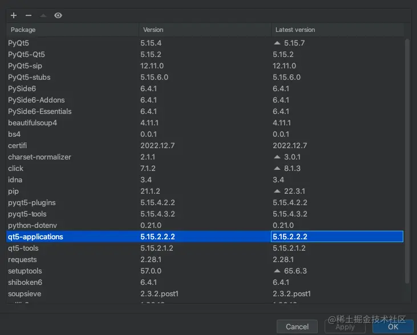The image size is (417, 335).
Task: Select the click package name
Action: 16,169
